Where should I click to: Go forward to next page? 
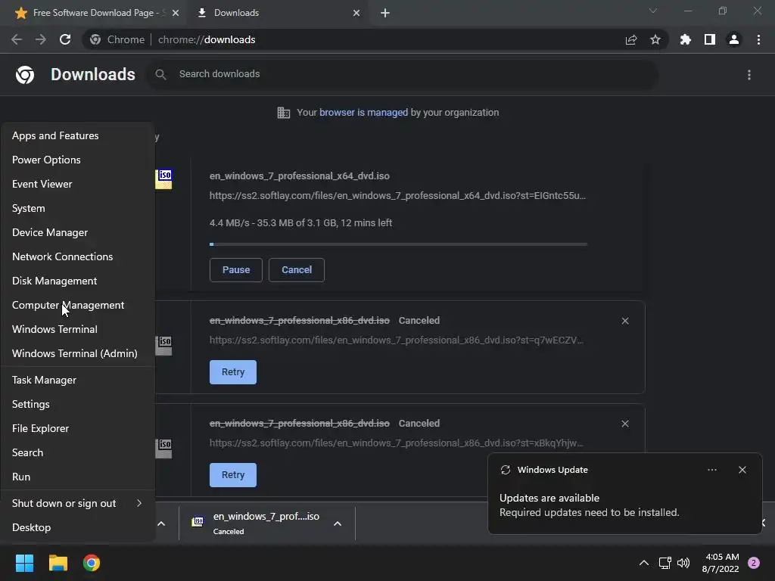41,39
